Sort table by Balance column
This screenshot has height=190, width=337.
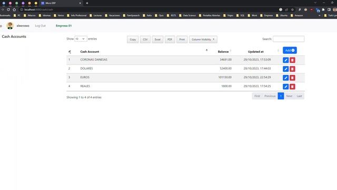click(x=223, y=52)
